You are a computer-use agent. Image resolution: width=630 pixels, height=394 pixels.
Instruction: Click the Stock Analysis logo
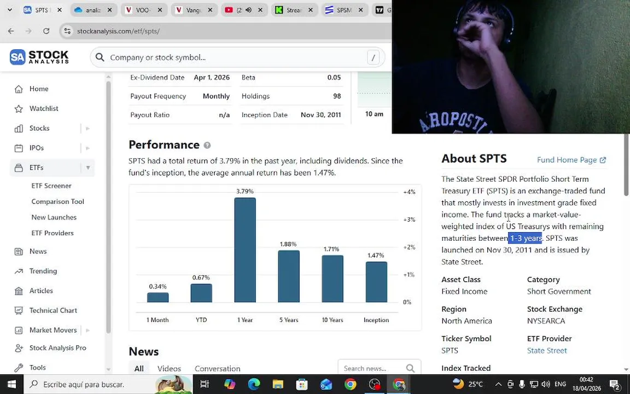(39, 57)
